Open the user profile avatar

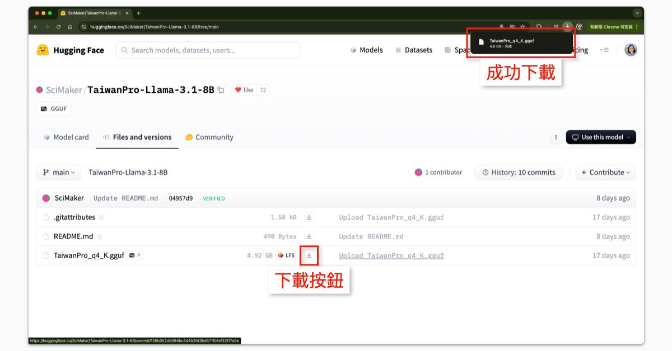631,50
